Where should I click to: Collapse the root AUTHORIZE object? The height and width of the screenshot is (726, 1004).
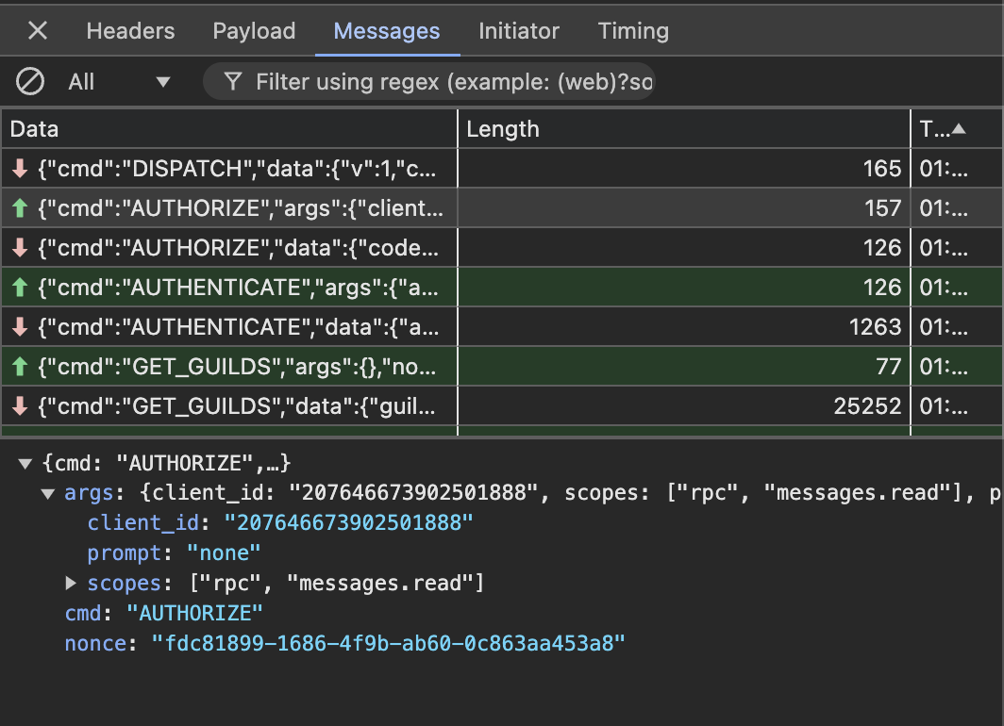point(25,463)
